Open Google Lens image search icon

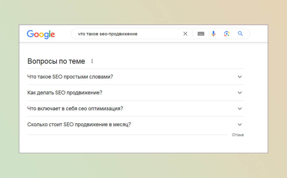coord(226,34)
